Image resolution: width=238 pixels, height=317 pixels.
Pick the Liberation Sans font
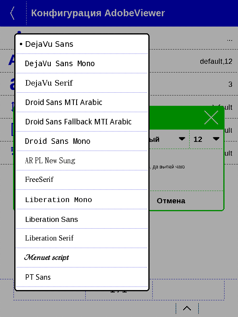click(82, 219)
